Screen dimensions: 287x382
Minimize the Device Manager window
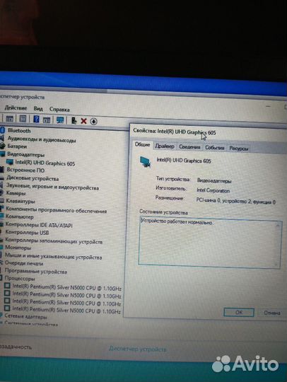[268, 106]
